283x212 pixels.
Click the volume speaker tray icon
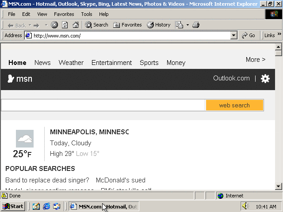click(246, 206)
